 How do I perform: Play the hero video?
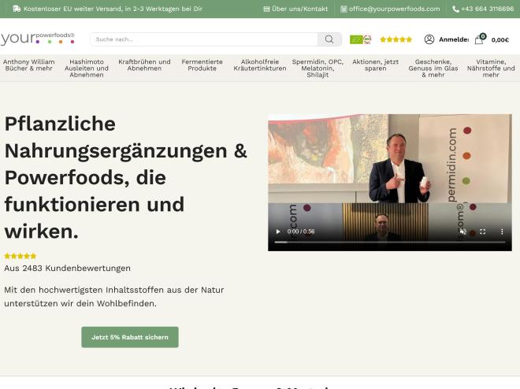278,232
